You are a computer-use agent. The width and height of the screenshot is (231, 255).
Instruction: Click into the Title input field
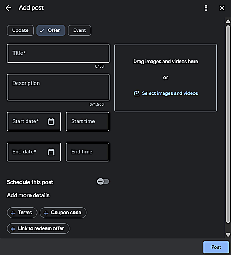coord(58,53)
